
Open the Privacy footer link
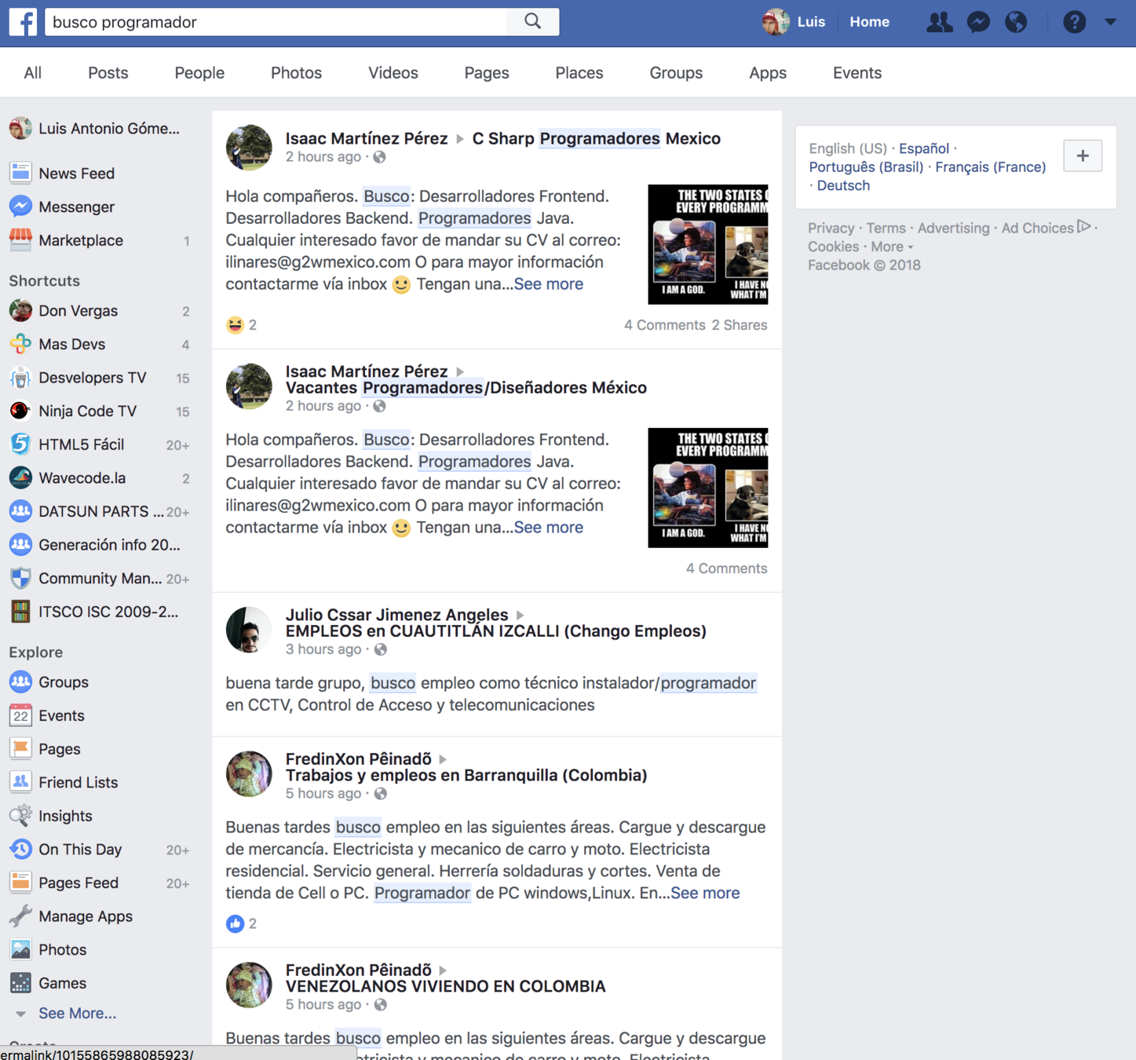tap(831, 228)
